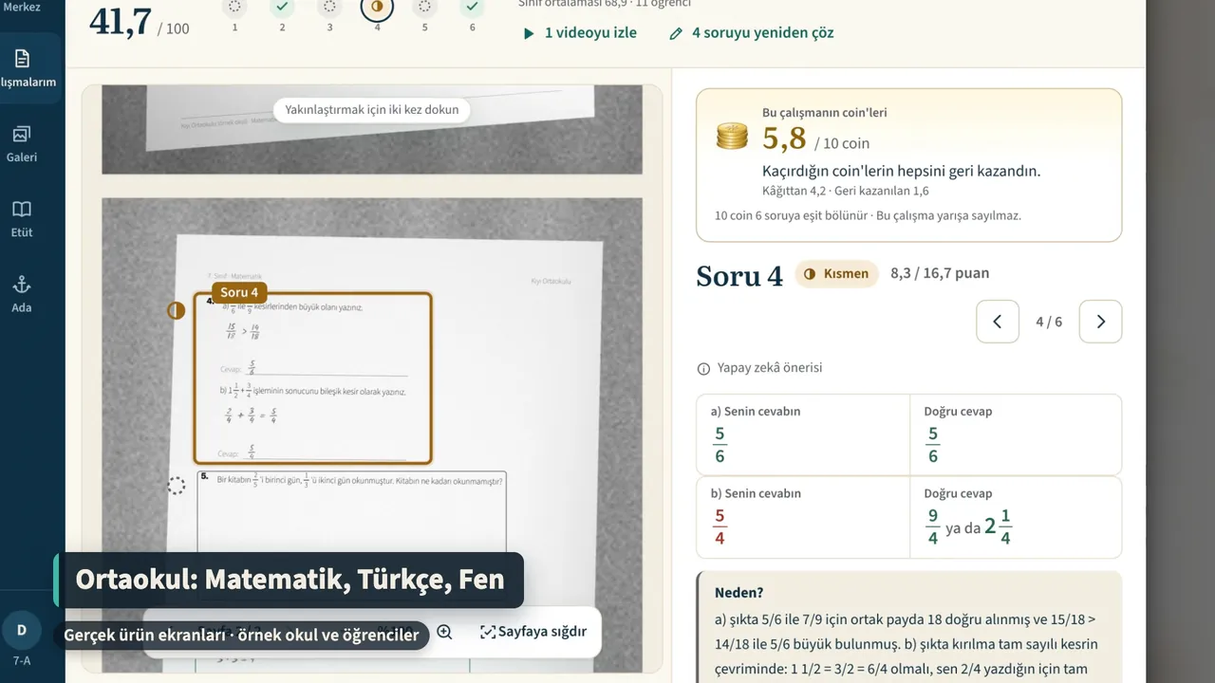Open Çalışmalarım from the sidebar
The height and width of the screenshot is (683, 1215).
point(28,68)
